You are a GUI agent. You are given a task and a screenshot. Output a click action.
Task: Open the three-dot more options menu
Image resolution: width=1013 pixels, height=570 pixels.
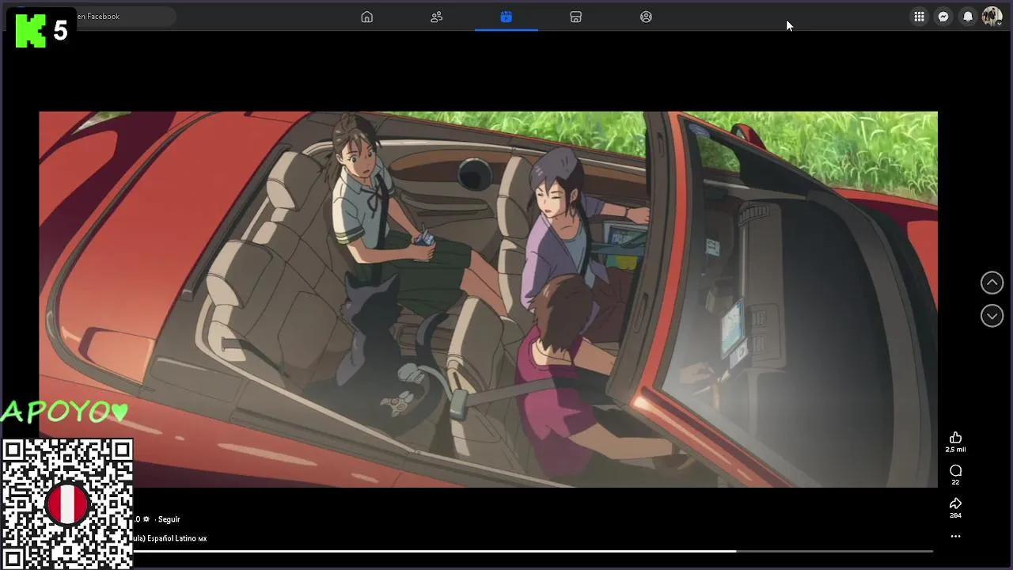955,537
